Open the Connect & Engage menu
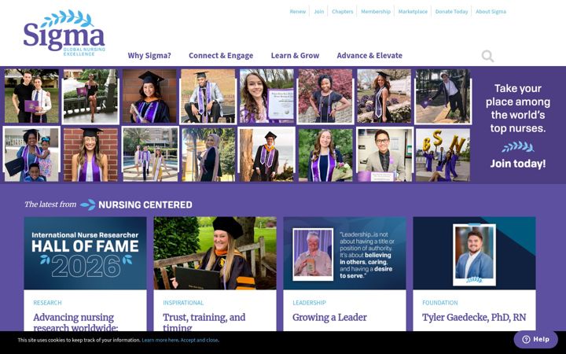The height and width of the screenshot is (354, 566). [221, 56]
